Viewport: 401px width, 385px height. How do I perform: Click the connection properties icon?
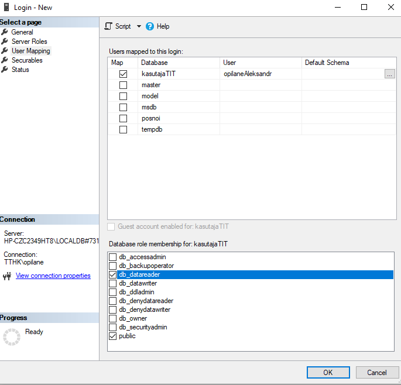pos(7,276)
